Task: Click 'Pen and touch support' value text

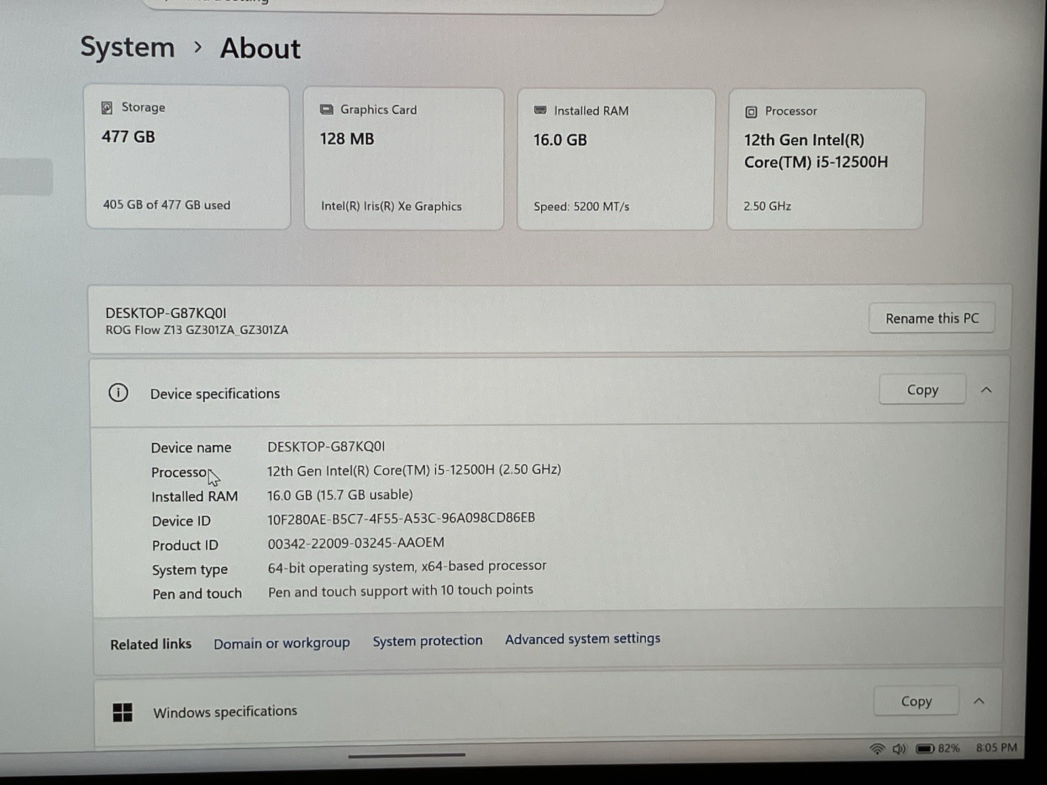Action: pos(400,591)
